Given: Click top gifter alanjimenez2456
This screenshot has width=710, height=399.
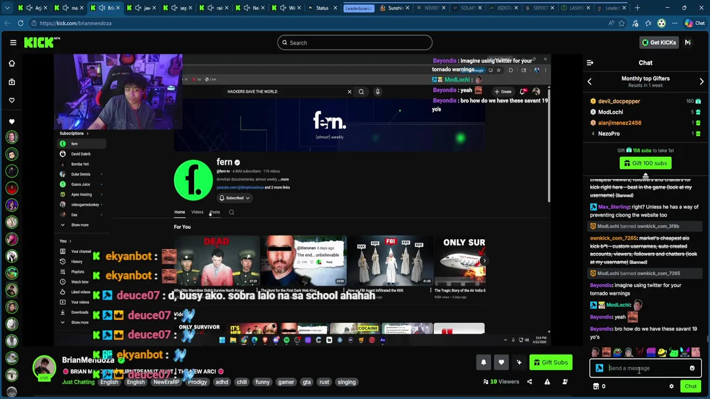Looking at the screenshot, I should point(619,123).
